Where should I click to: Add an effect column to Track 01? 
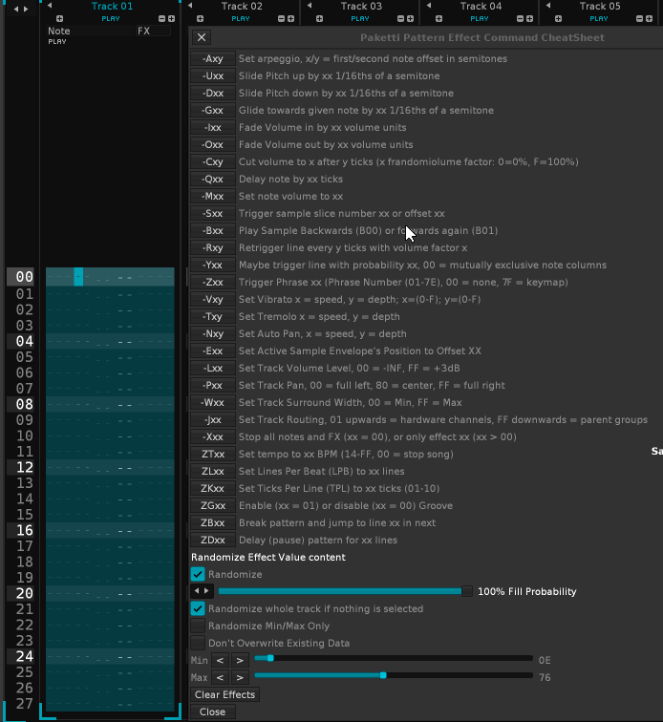tap(171, 19)
